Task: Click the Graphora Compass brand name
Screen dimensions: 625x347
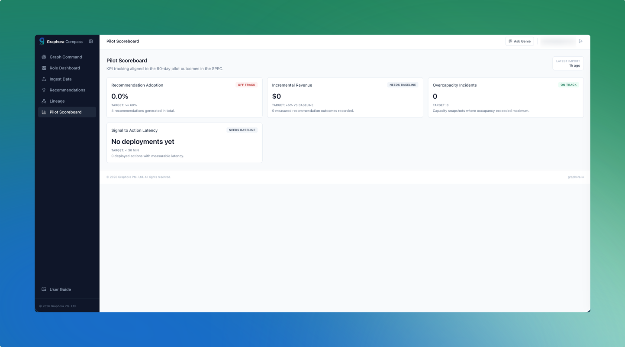Action: tap(64, 42)
